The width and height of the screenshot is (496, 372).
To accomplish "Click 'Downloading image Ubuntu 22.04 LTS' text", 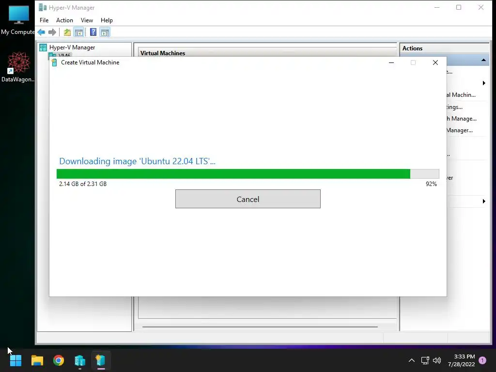I will pyautogui.click(x=137, y=161).
